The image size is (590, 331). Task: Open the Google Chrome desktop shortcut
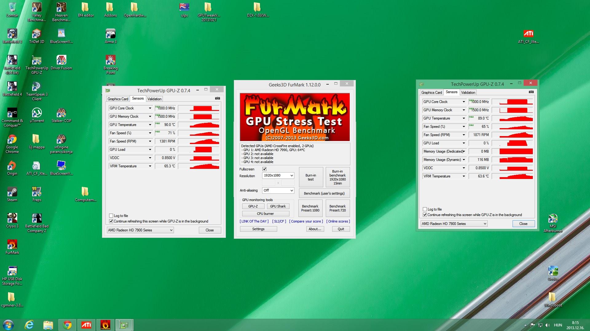click(12, 144)
